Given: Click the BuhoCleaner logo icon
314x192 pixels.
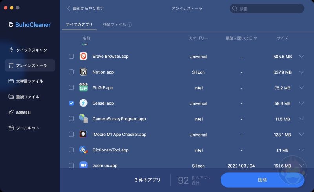Looking at the screenshot, I should tap(11, 25).
